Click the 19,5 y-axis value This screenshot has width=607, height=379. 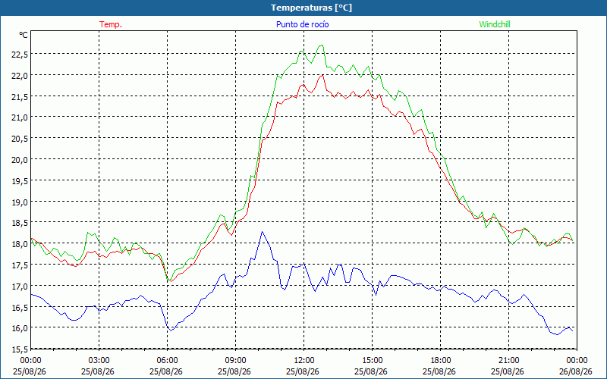pyautogui.click(x=20, y=181)
